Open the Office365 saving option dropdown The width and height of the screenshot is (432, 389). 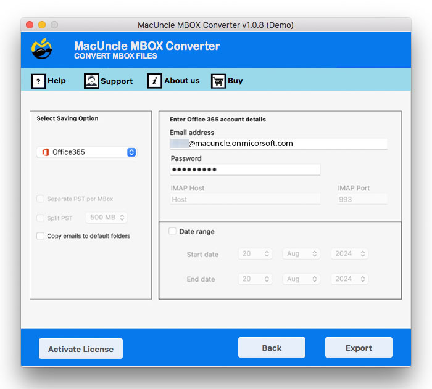87,152
